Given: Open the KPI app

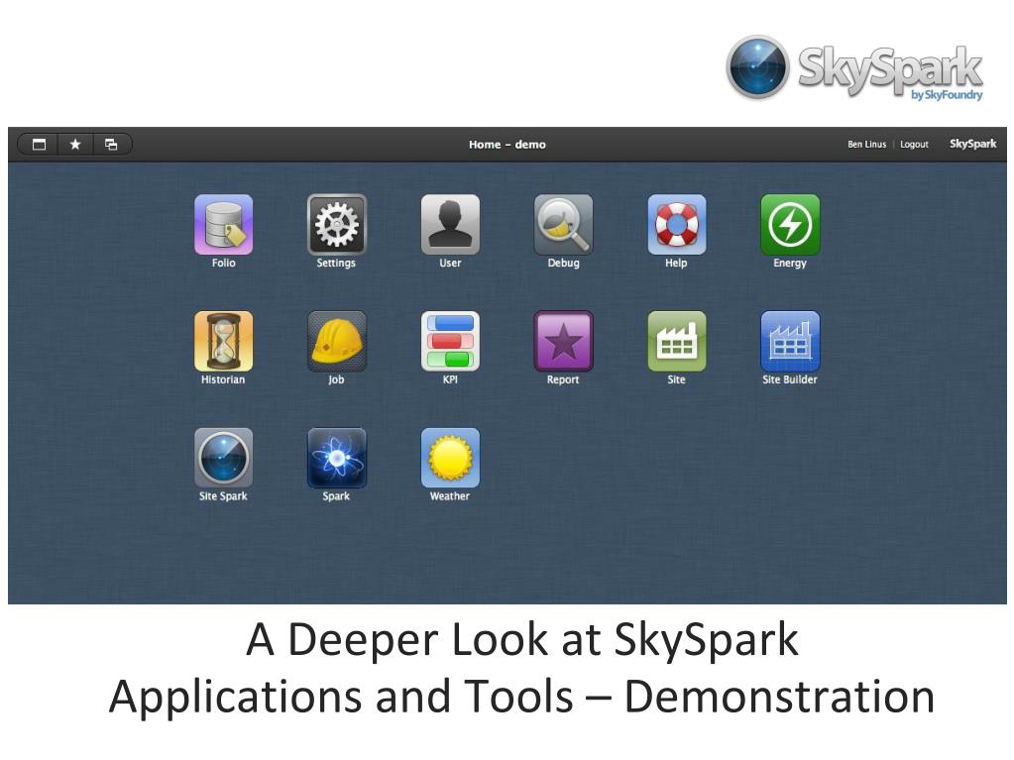Looking at the screenshot, I should [450, 341].
